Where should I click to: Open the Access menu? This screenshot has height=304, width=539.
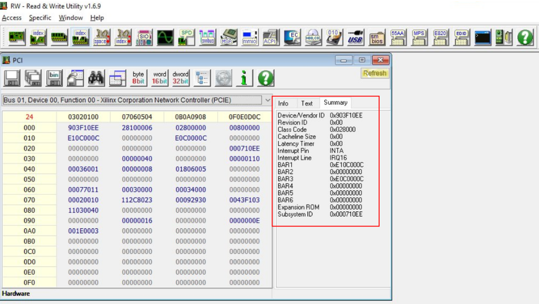(x=12, y=18)
